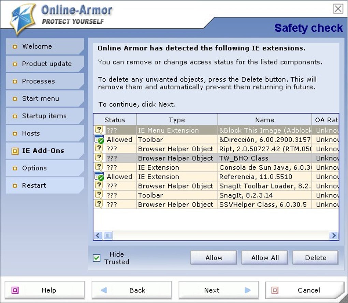Image resolution: width=348 pixels, height=303 pixels.
Task: Select the Startup items step
Action: (45, 116)
